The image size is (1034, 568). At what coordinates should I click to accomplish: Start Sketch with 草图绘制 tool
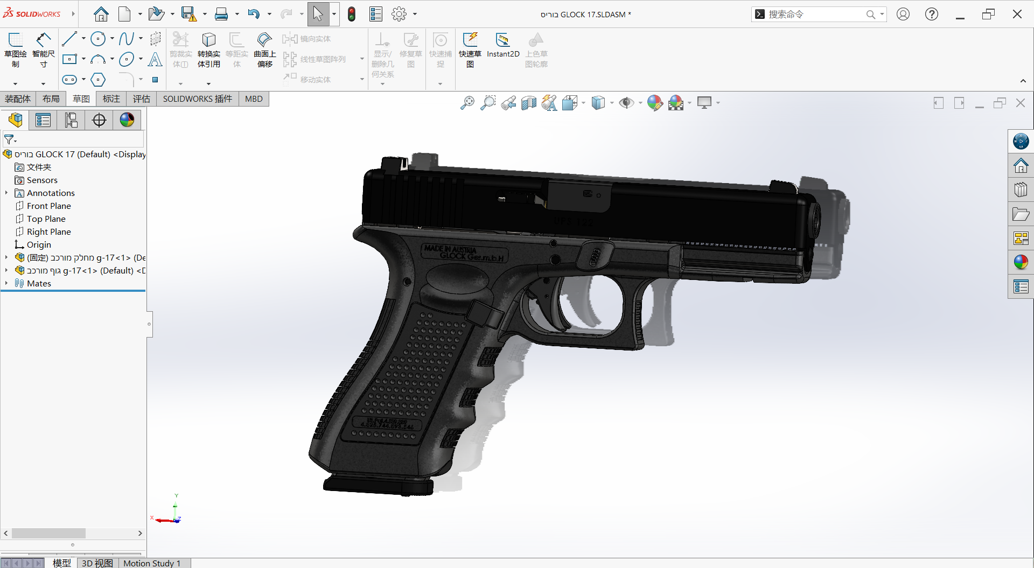(x=15, y=50)
